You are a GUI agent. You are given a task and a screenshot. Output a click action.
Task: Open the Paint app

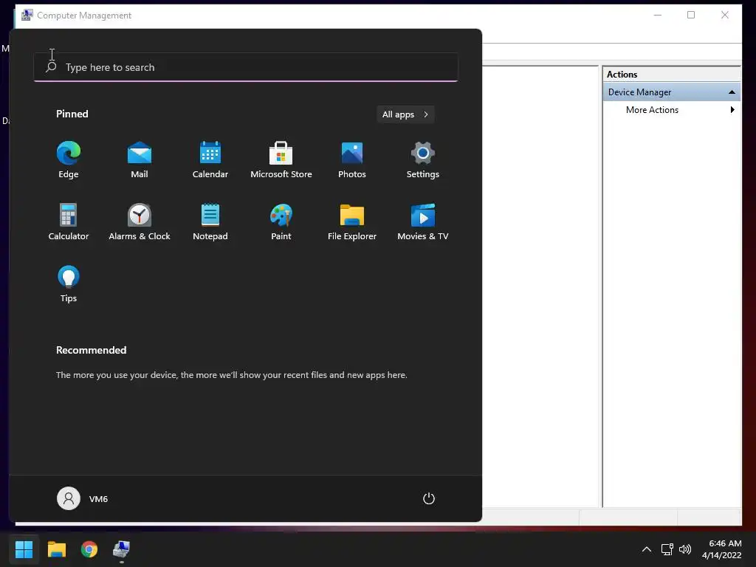point(281,222)
